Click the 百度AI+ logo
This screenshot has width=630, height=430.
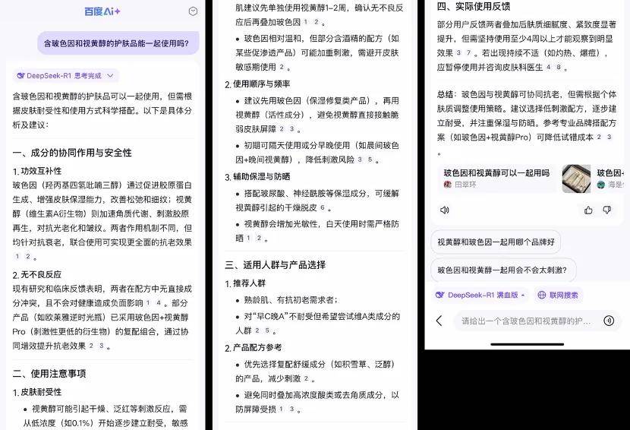point(102,11)
